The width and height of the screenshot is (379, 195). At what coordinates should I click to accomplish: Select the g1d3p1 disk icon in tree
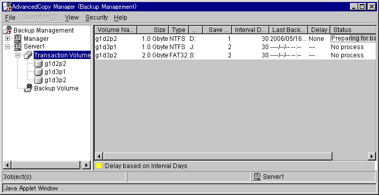(x=38, y=72)
